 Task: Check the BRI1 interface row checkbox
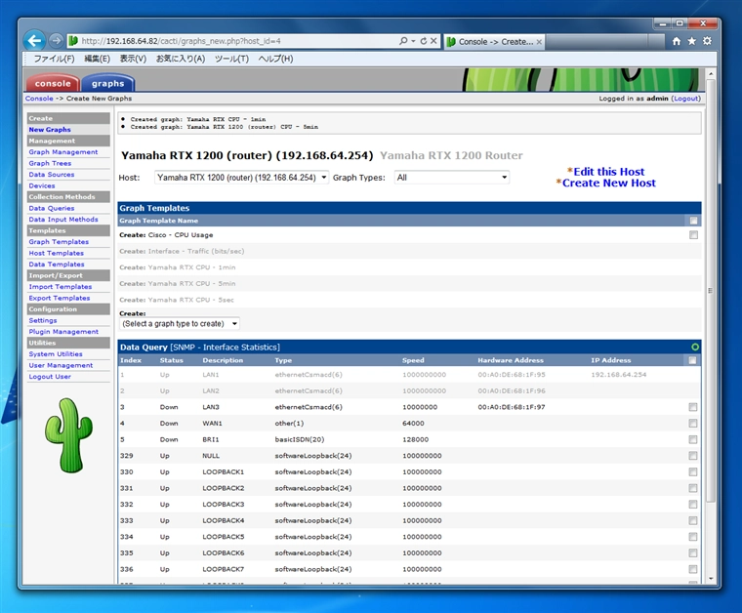(693, 439)
